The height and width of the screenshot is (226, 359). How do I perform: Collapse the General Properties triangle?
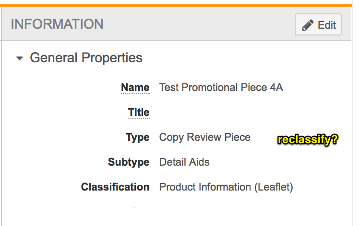(20, 58)
